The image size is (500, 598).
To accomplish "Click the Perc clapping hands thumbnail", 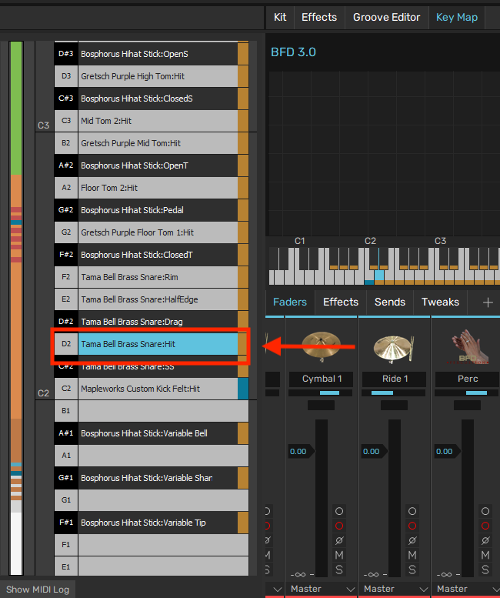I will 468,346.
